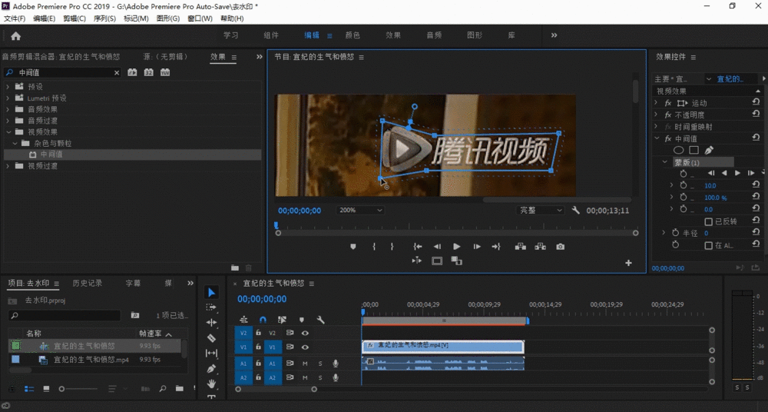This screenshot has height=412, width=768.
Task: Open the 序列(S) menu
Action: 104,18
